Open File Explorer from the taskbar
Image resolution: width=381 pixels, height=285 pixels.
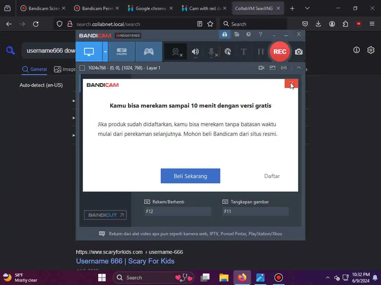pyautogui.click(x=224, y=278)
